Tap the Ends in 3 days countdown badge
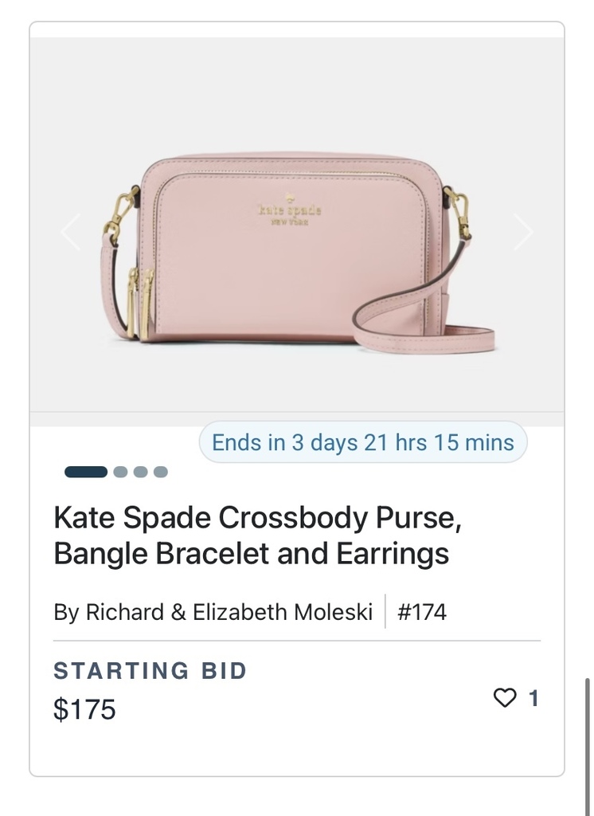This screenshot has height=816, width=594. [x=363, y=442]
